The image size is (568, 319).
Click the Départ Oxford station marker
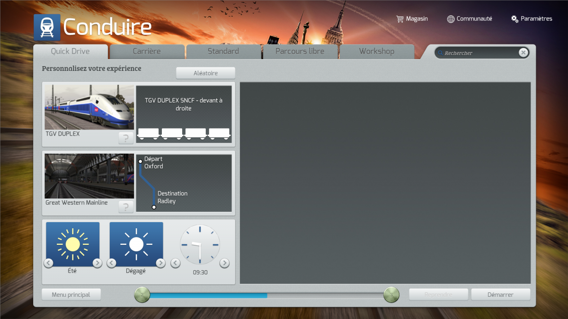tap(140, 162)
